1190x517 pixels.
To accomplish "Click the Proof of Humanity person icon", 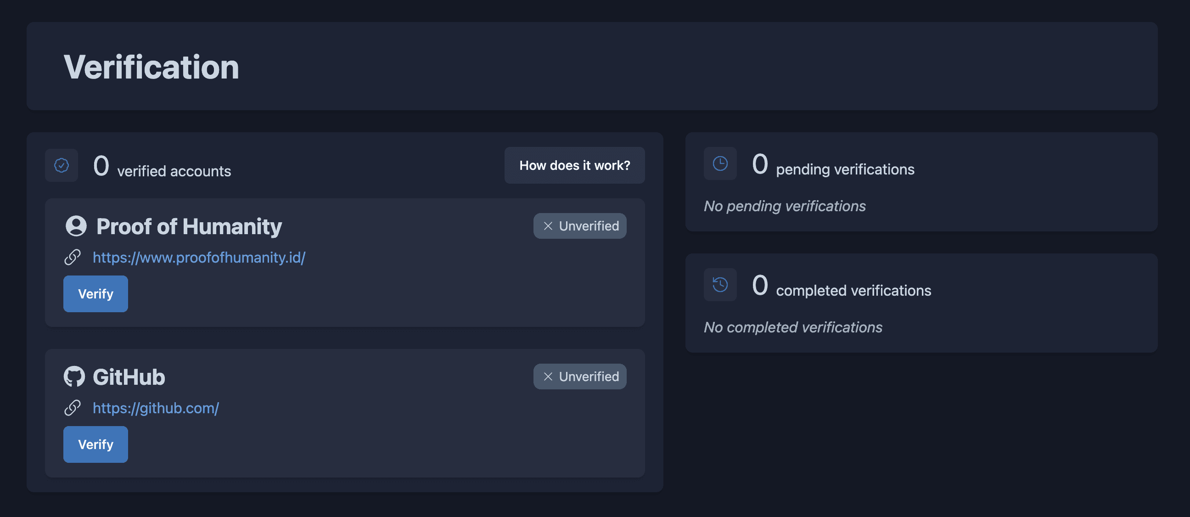I will [76, 226].
